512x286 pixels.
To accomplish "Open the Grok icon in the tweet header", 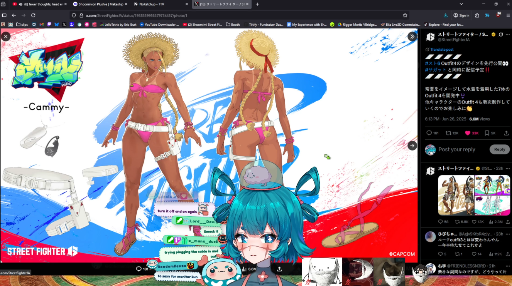I will pos(501,34).
